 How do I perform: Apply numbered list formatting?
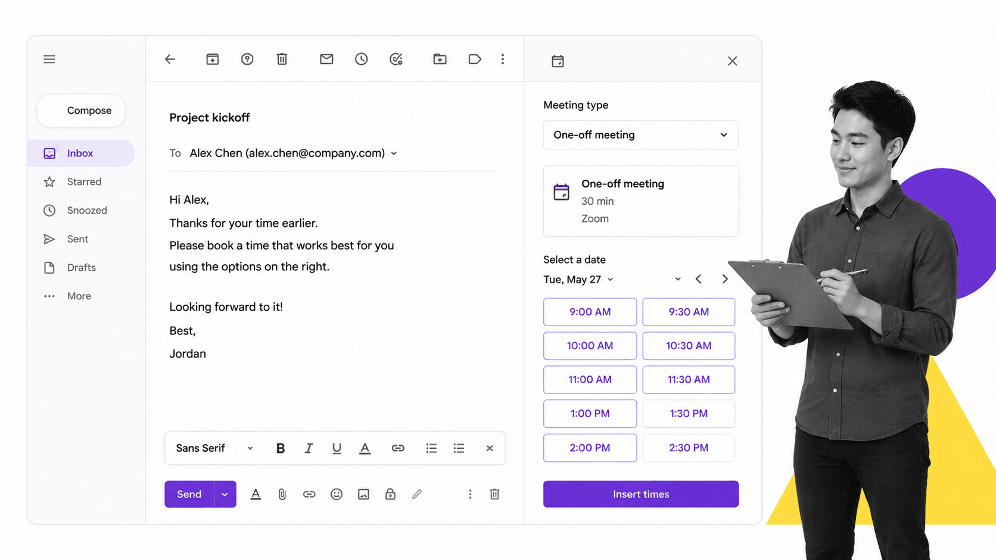pos(431,448)
